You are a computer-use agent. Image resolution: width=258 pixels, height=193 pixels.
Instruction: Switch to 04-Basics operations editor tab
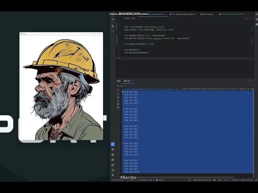(x=232, y=14)
